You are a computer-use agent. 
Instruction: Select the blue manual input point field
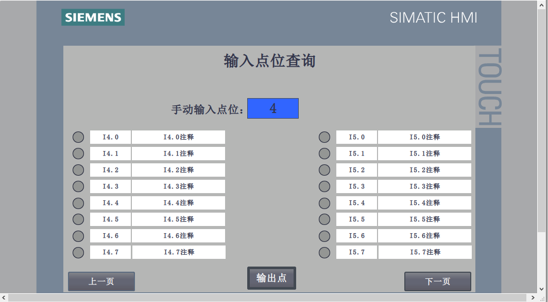[272, 108]
